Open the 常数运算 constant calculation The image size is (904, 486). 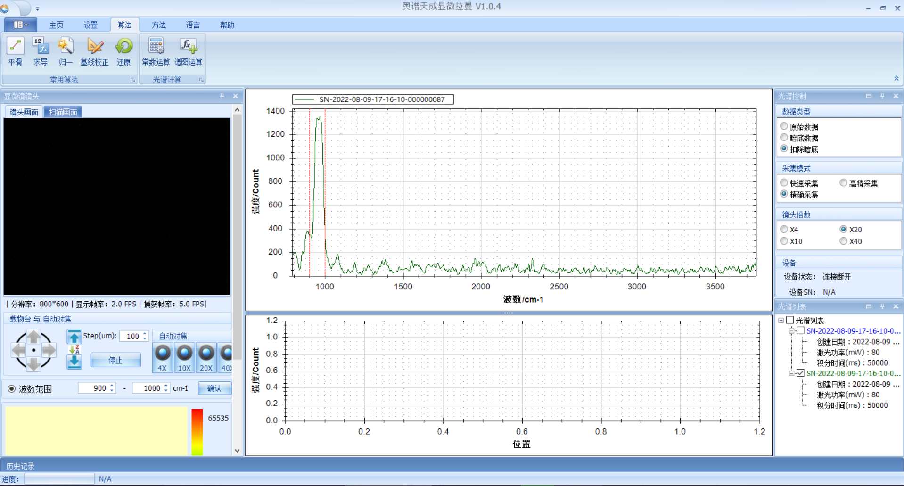[x=156, y=52]
